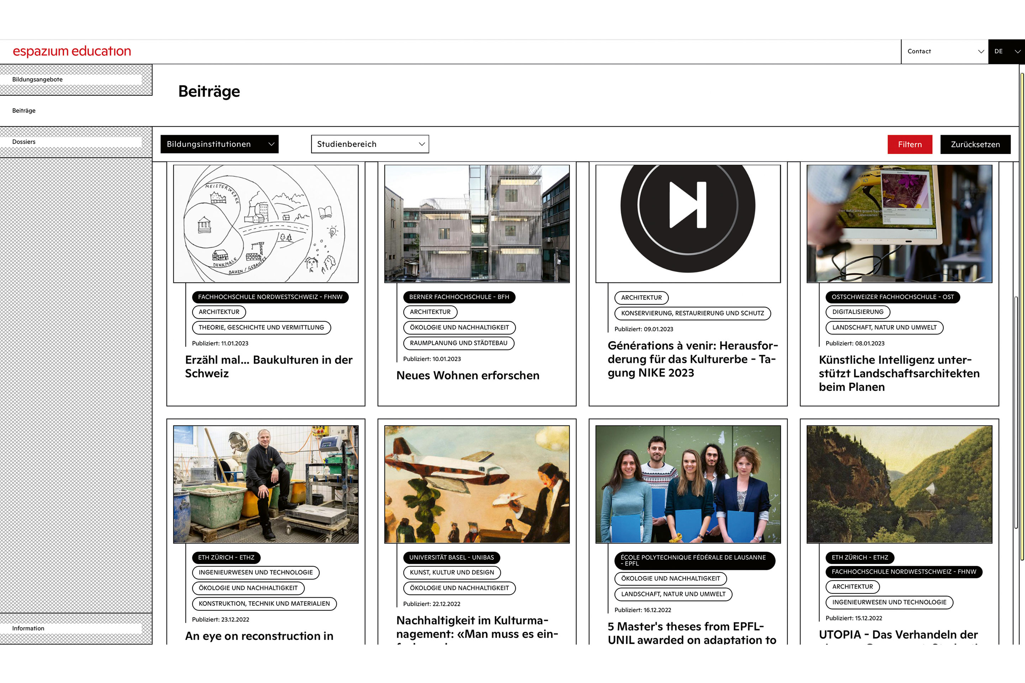This screenshot has width=1025, height=683.
Task: Open article 'Générations à venir' NIKE 2023
Action: [x=693, y=359]
